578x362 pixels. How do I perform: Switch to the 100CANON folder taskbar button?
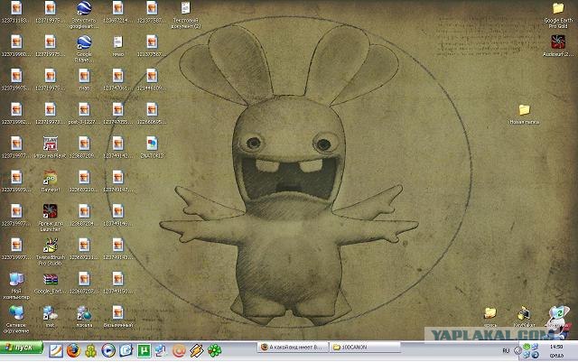365,347
